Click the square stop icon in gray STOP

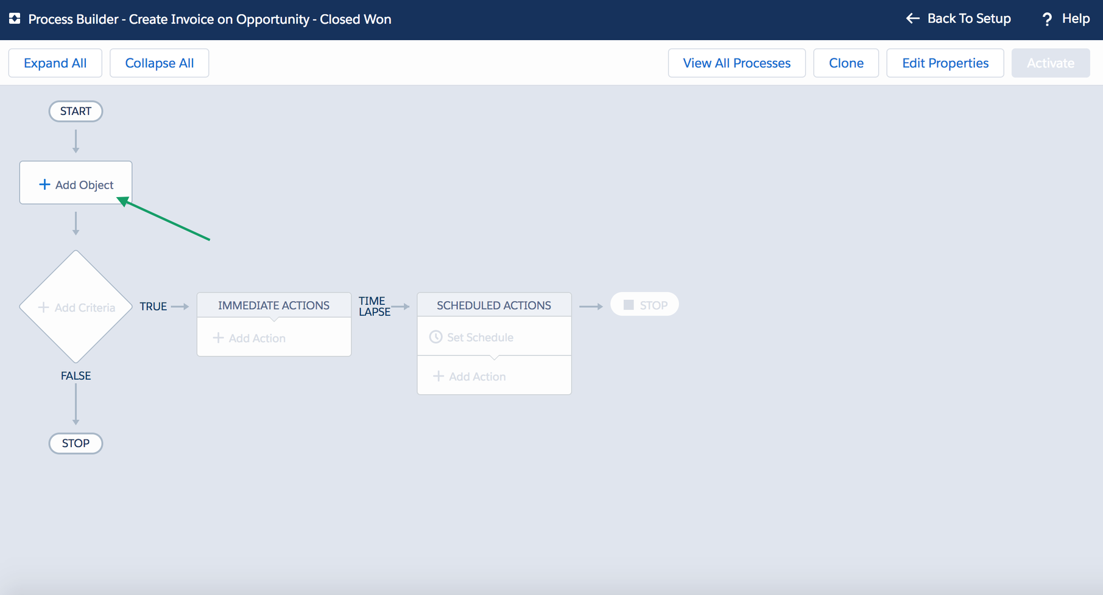629,305
